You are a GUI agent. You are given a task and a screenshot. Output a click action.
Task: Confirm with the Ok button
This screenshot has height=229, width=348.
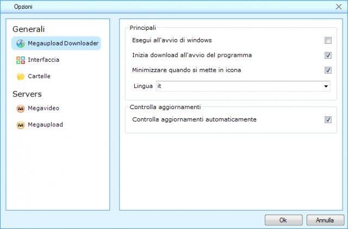283,220
